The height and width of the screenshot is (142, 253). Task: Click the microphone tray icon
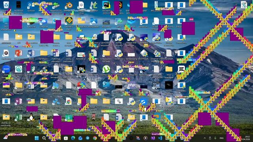(x=215, y=138)
